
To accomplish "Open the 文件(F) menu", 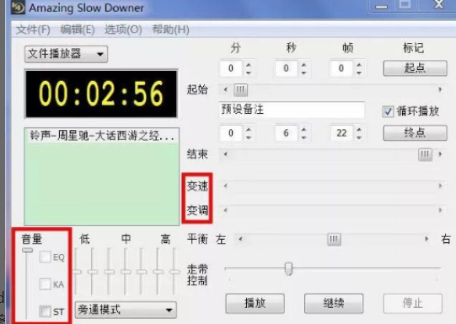I will [33, 30].
